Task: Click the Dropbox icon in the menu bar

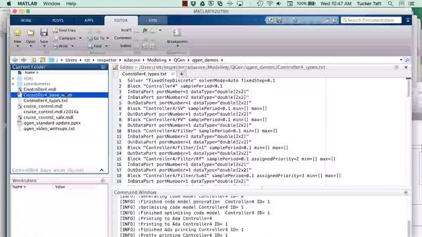Action: [x=193, y=3]
